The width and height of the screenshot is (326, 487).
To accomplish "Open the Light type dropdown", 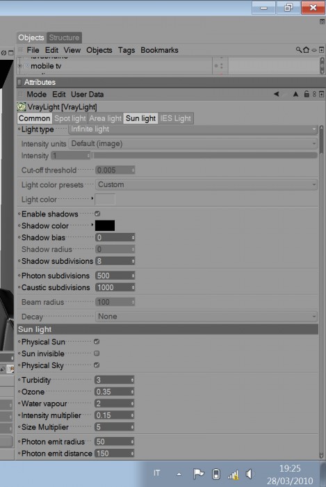I will [x=193, y=129].
